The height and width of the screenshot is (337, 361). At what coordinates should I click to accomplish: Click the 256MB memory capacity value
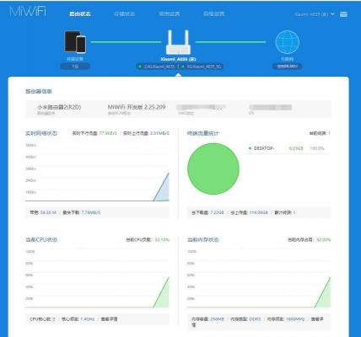(x=218, y=319)
